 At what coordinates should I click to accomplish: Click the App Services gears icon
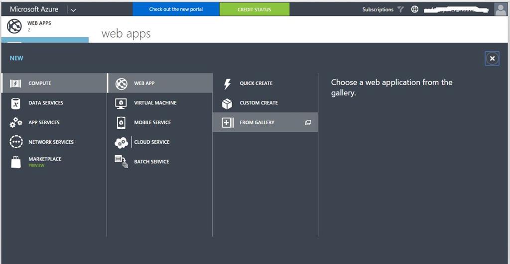(15, 122)
